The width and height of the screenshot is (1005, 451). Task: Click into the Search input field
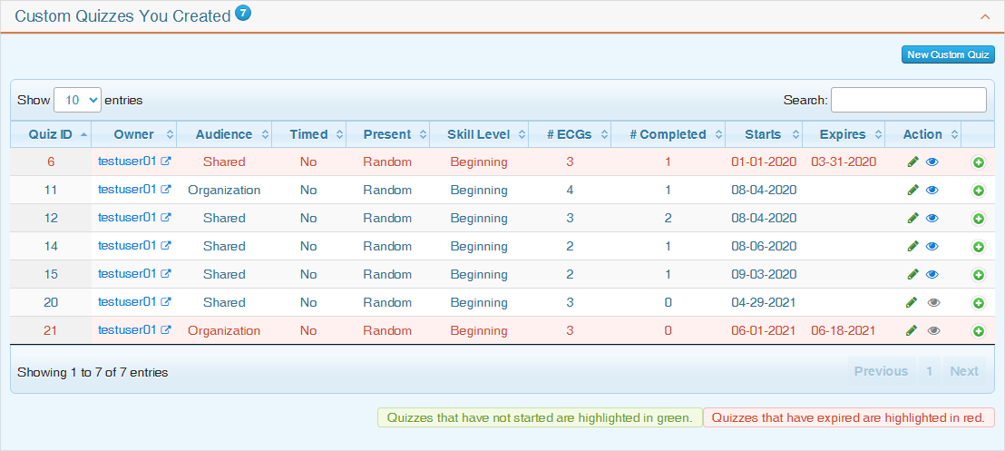point(908,100)
